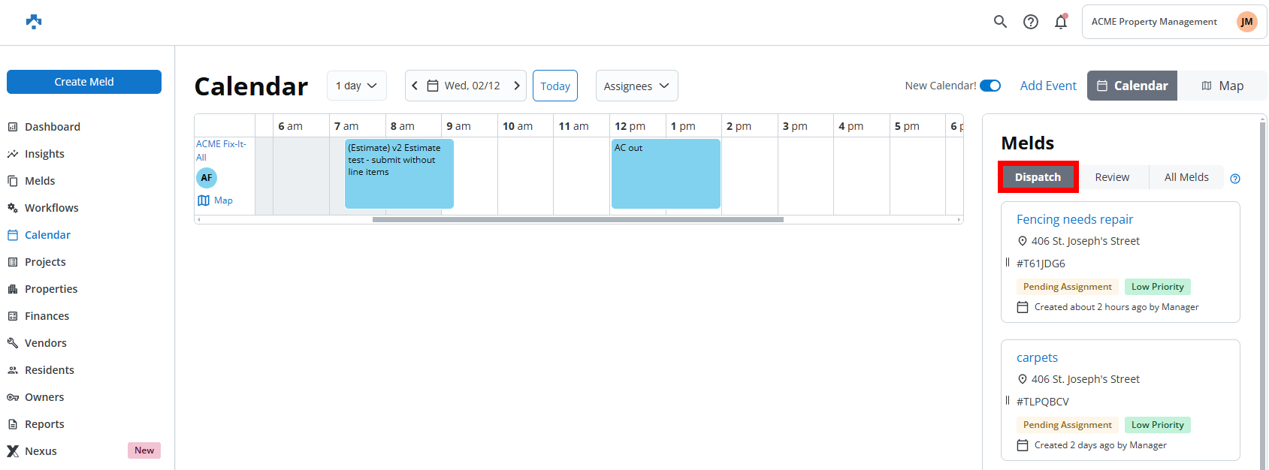Open date picker showing Wed, 02/12
Screen dimensions: 1269x470
[465, 86]
